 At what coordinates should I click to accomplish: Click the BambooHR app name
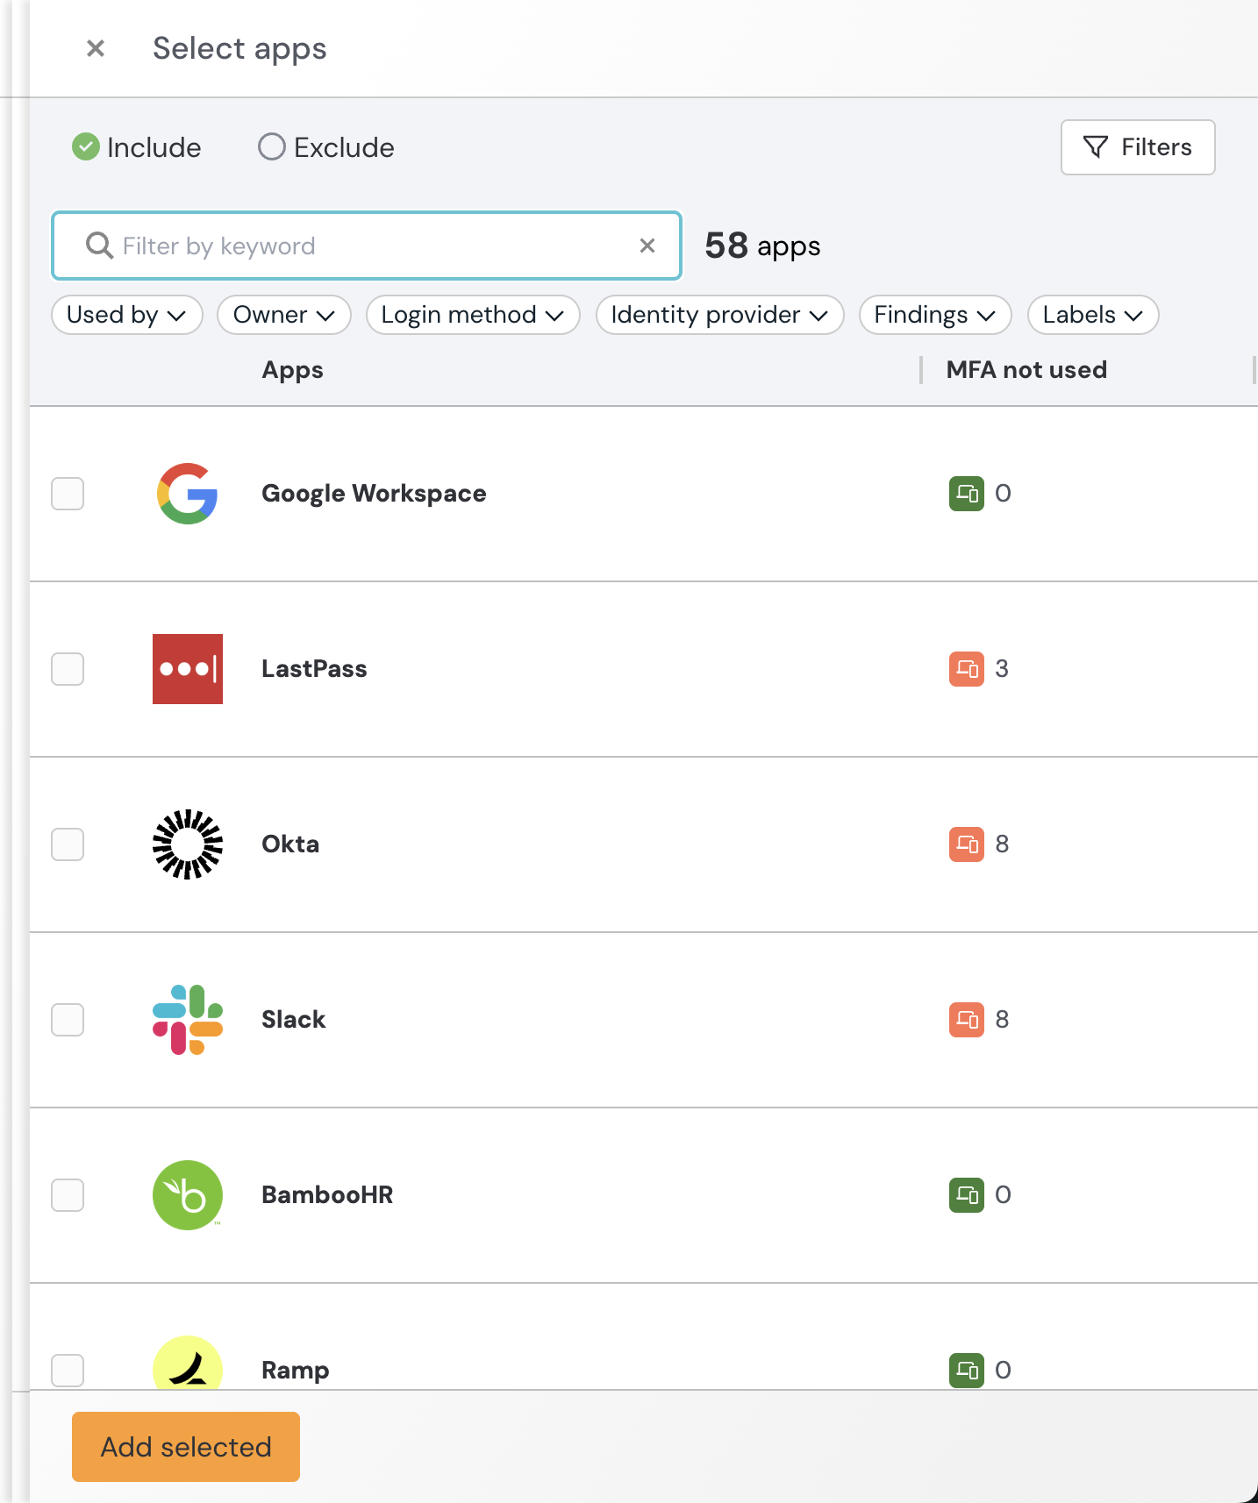pos(327,1195)
